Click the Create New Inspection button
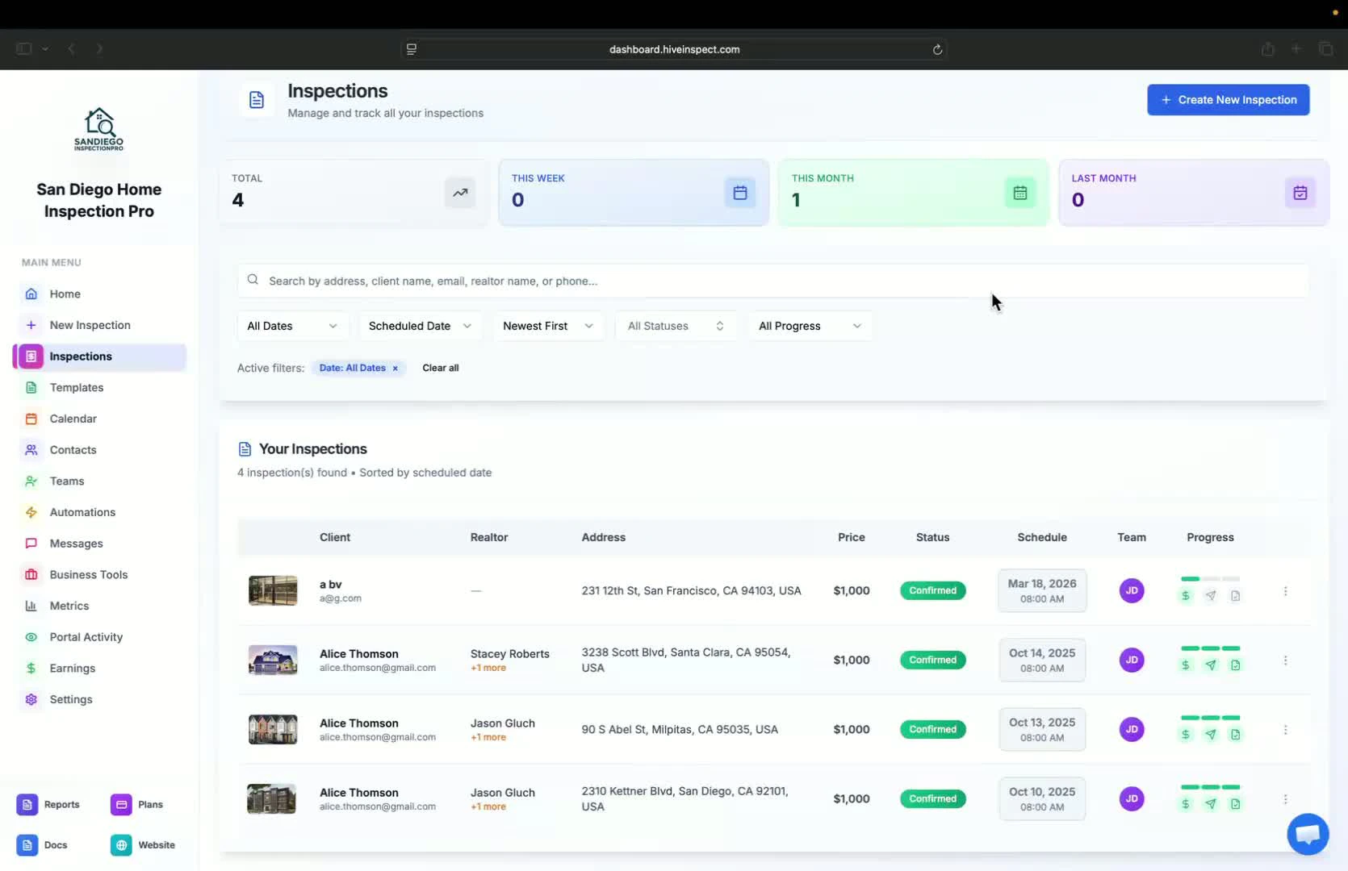 pyautogui.click(x=1228, y=99)
